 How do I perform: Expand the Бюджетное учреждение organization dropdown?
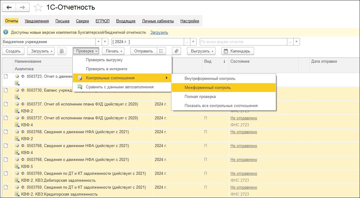pyautogui.click(x=98, y=42)
